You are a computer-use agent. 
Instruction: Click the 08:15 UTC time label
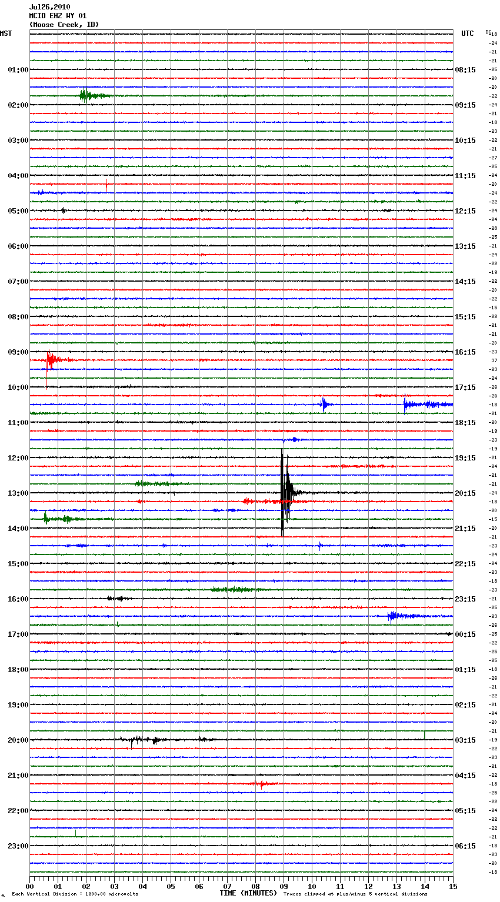pyautogui.click(x=465, y=70)
